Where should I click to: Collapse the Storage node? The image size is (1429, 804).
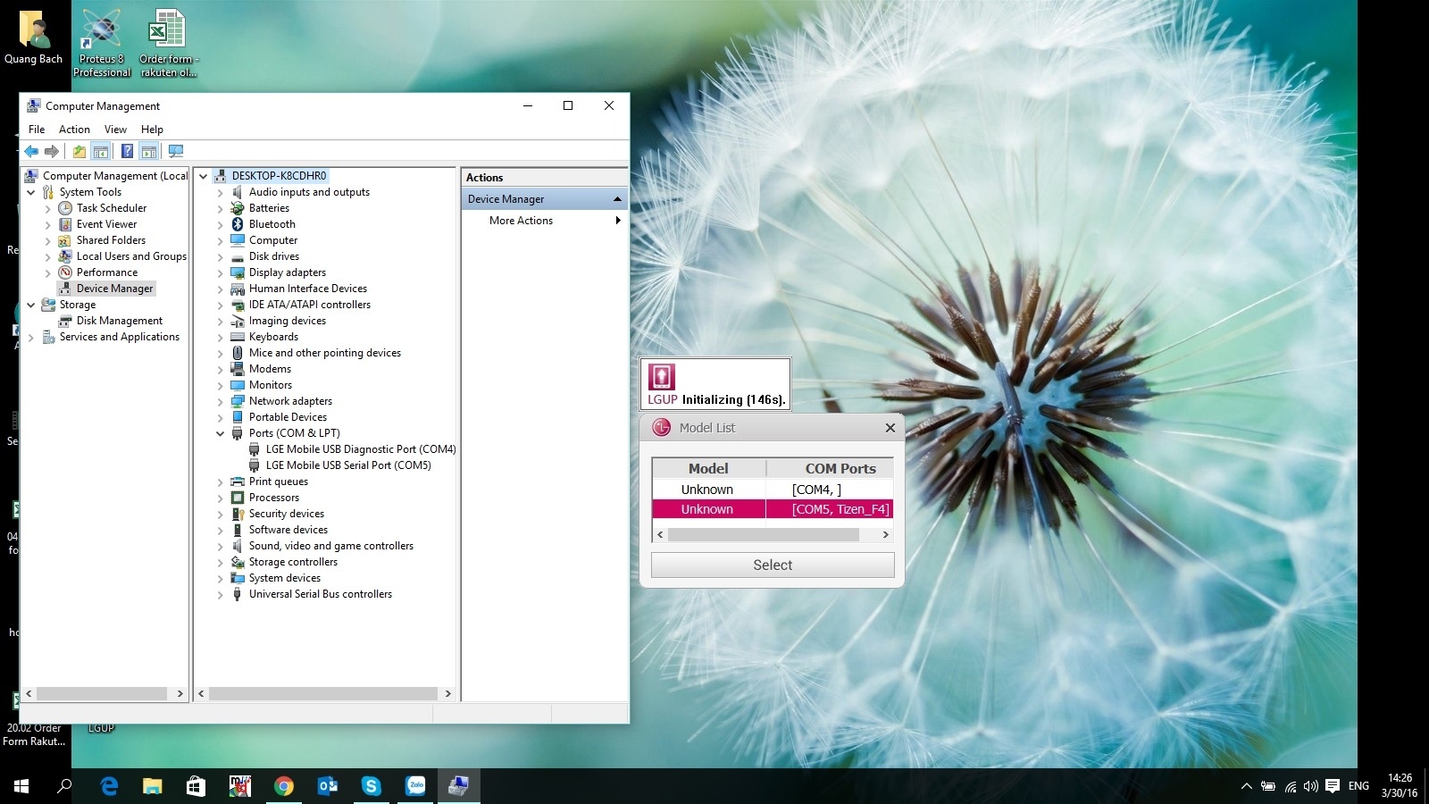click(x=31, y=305)
